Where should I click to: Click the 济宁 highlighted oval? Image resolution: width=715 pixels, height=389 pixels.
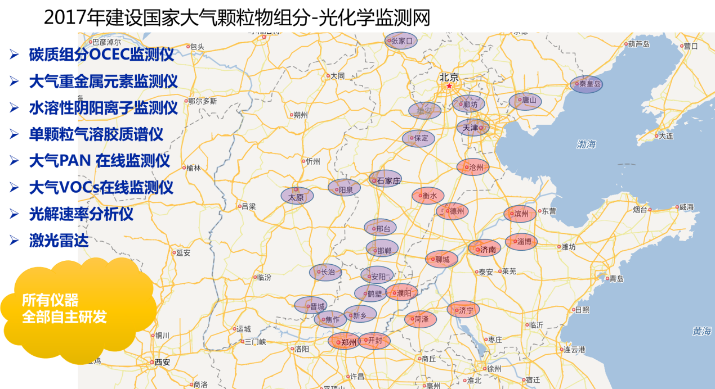pyautogui.click(x=463, y=309)
